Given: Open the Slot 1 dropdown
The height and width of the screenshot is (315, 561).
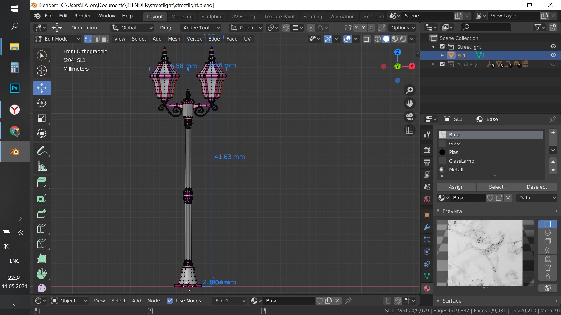Looking at the screenshot, I should click(229, 301).
